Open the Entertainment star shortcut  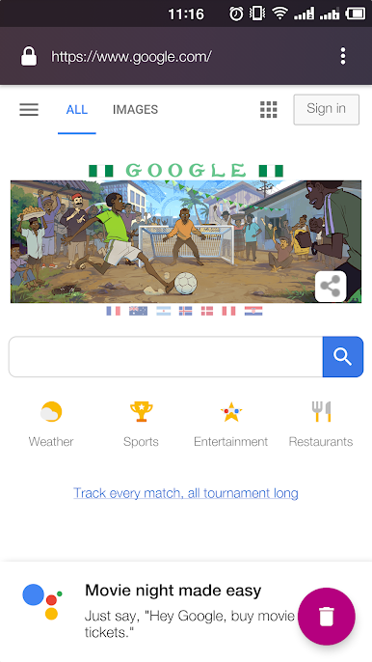tap(230, 424)
